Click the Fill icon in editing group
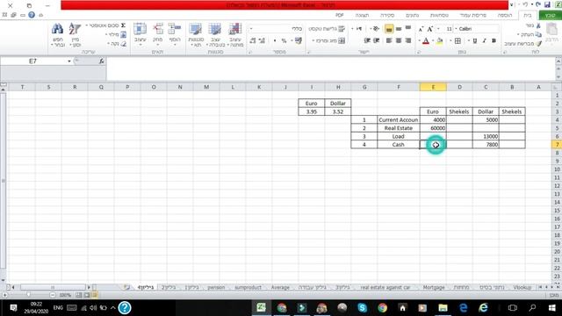Viewport: 562px width, 316px height. tap(123, 35)
